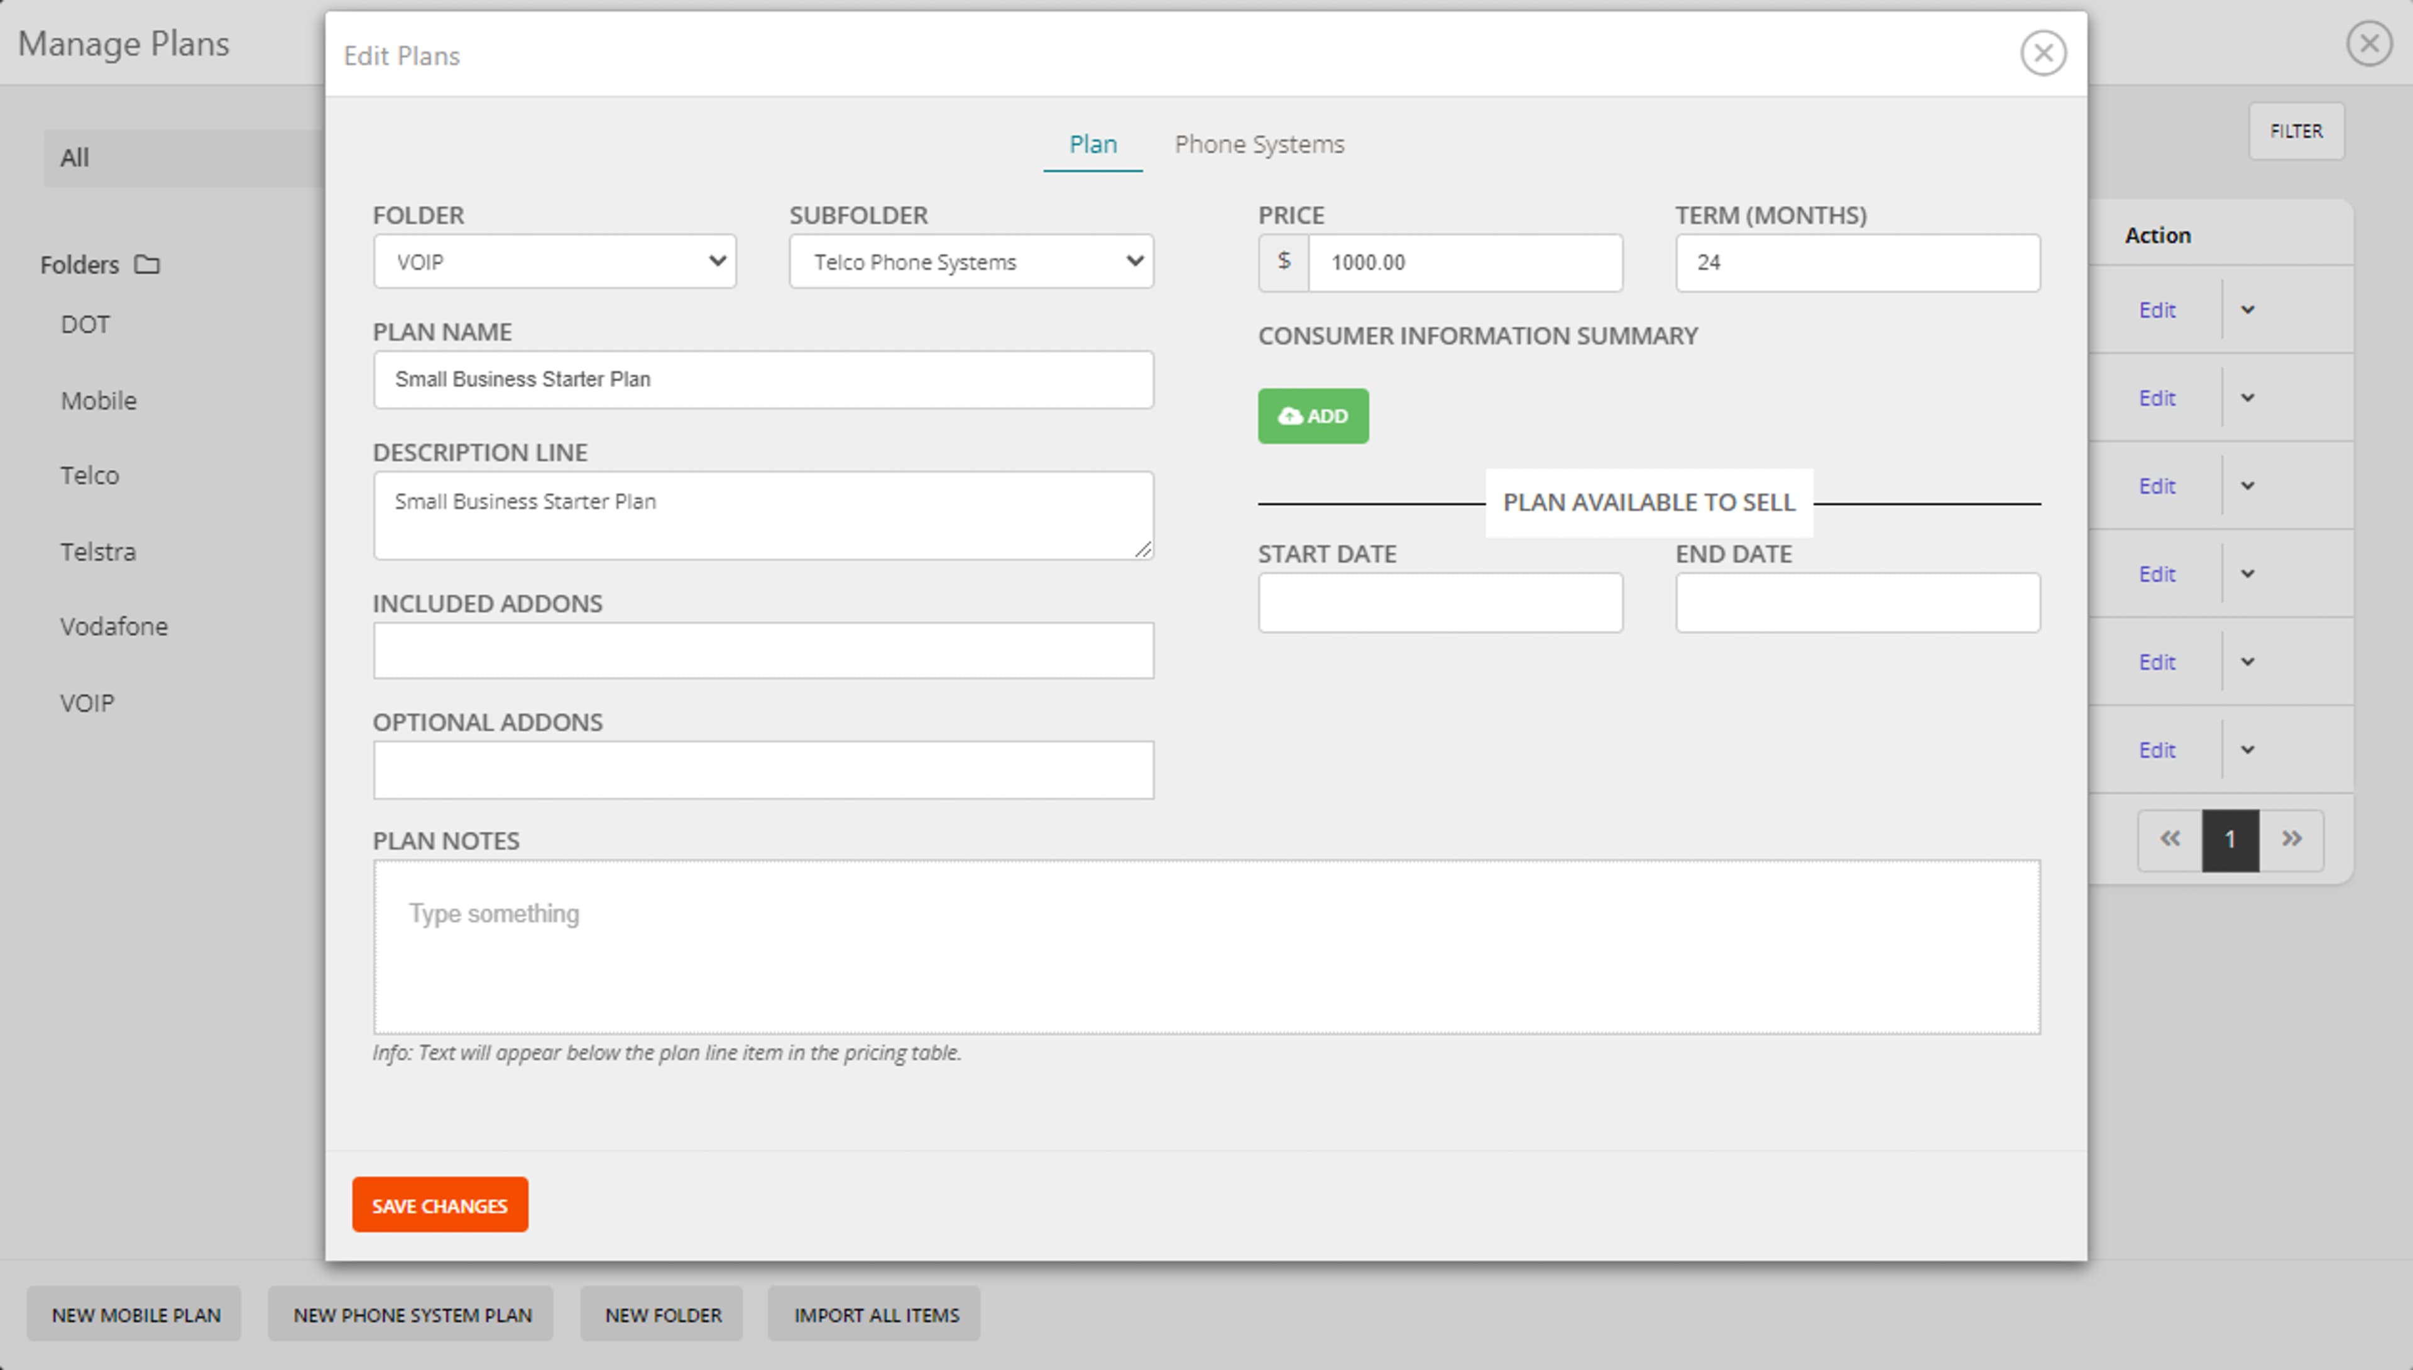Click the Term (Months) field
2413x1370 pixels.
click(x=1857, y=263)
